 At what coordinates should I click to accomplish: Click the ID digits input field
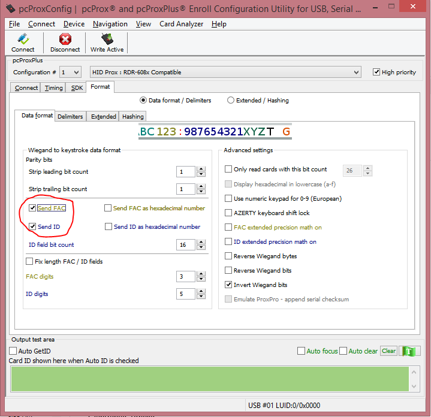186,294
